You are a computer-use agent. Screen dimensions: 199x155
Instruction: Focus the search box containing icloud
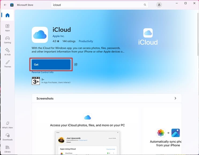click(100, 5)
